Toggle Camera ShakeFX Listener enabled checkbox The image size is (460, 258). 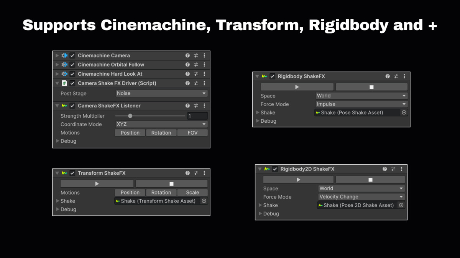(x=72, y=105)
